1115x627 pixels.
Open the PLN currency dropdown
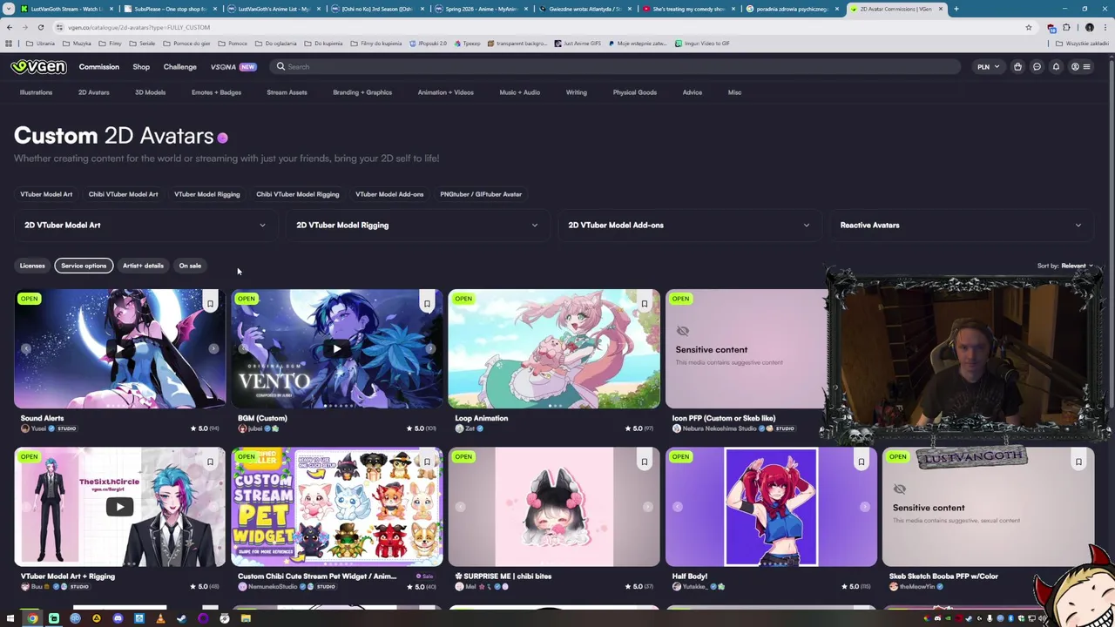987,67
